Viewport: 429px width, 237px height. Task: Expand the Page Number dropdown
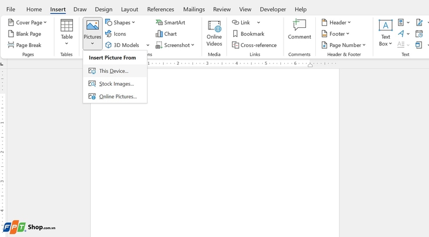coord(344,45)
